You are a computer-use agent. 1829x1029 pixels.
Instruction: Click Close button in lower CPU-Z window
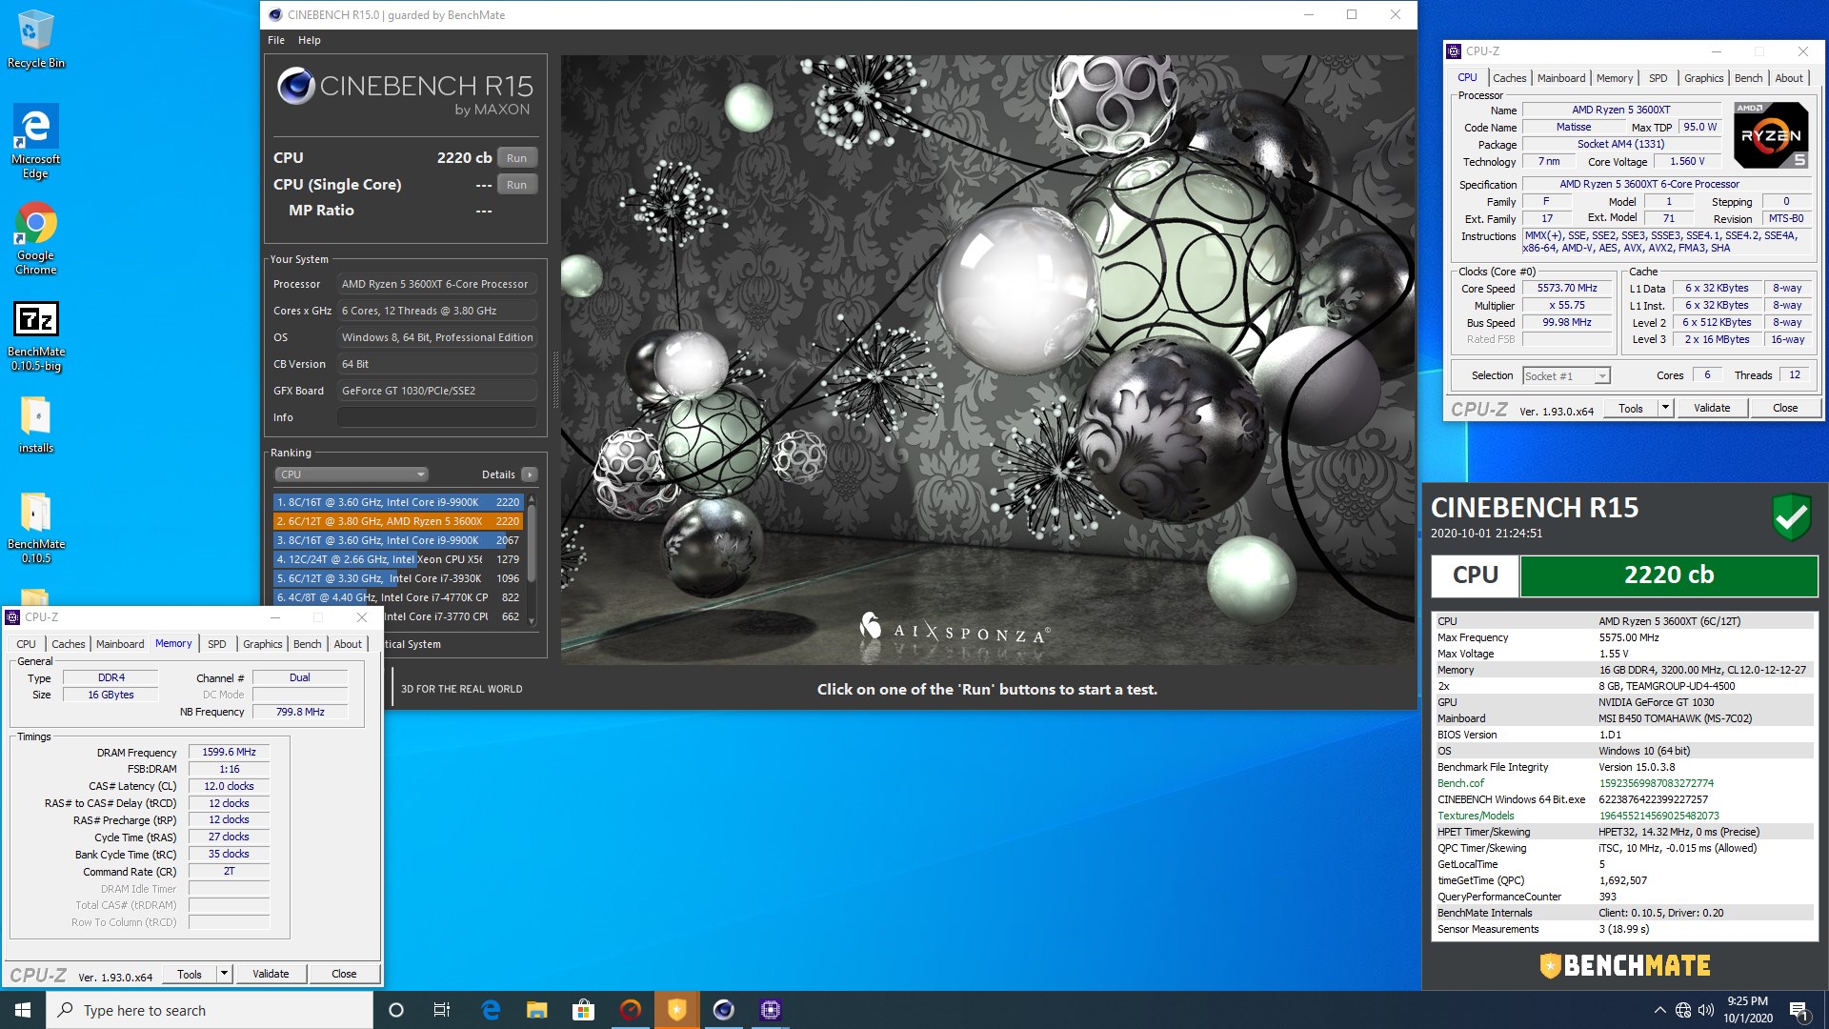[x=344, y=974]
